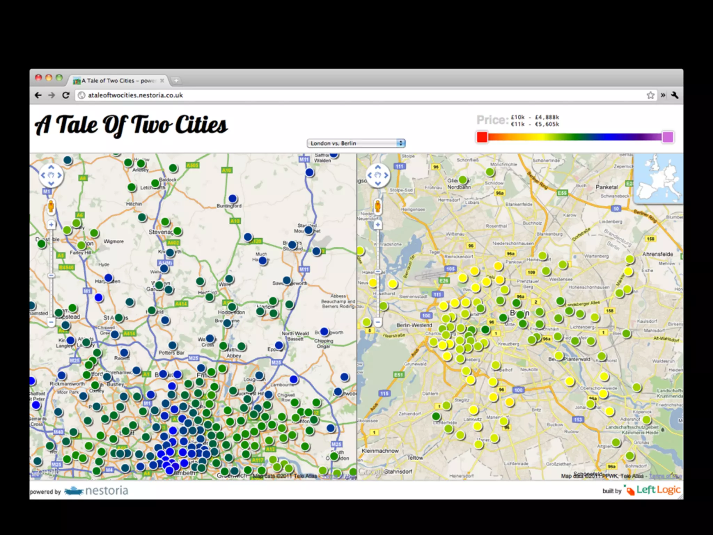Open the Left Logic link
Viewport: 713px width, 535px height.
click(654, 490)
